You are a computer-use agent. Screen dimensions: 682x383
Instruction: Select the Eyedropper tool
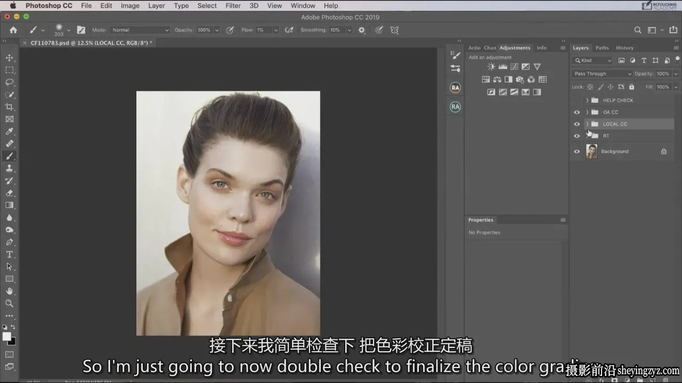[10, 131]
